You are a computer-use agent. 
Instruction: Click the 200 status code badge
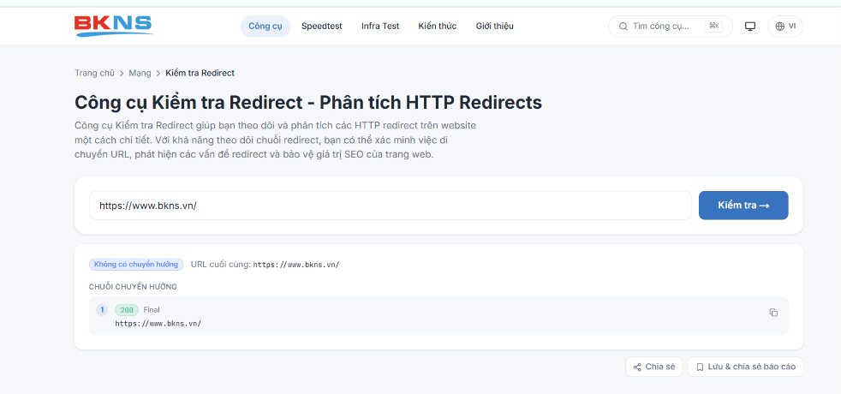click(x=127, y=310)
